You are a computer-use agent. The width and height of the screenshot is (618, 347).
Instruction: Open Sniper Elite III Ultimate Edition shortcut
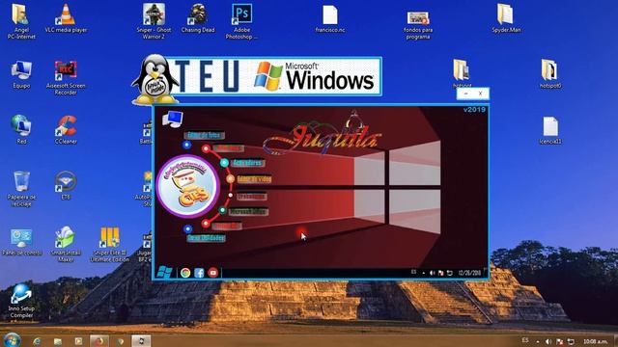(x=109, y=244)
